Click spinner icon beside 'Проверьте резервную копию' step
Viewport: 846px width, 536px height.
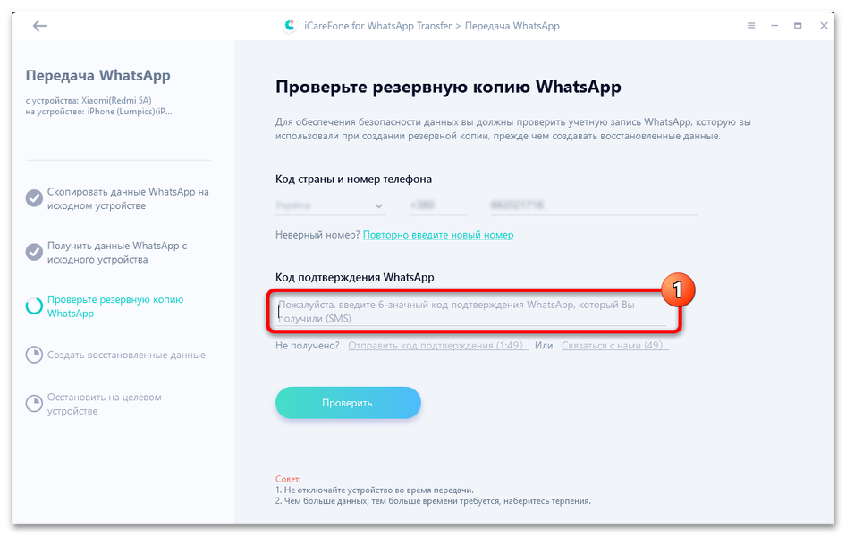[x=34, y=306]
